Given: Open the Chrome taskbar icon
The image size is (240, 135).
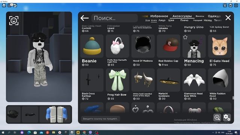Looking at the screenshot, I should pos(84,132).
